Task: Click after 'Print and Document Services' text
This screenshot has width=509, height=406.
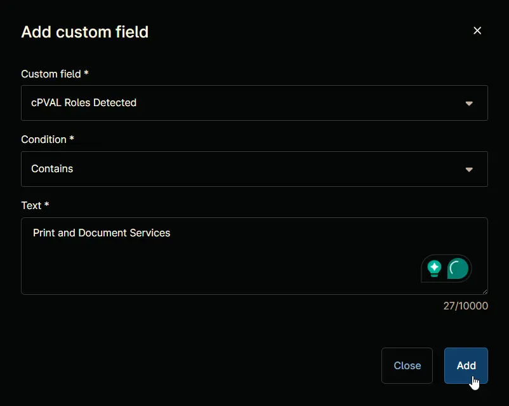Action: (172, 233)
